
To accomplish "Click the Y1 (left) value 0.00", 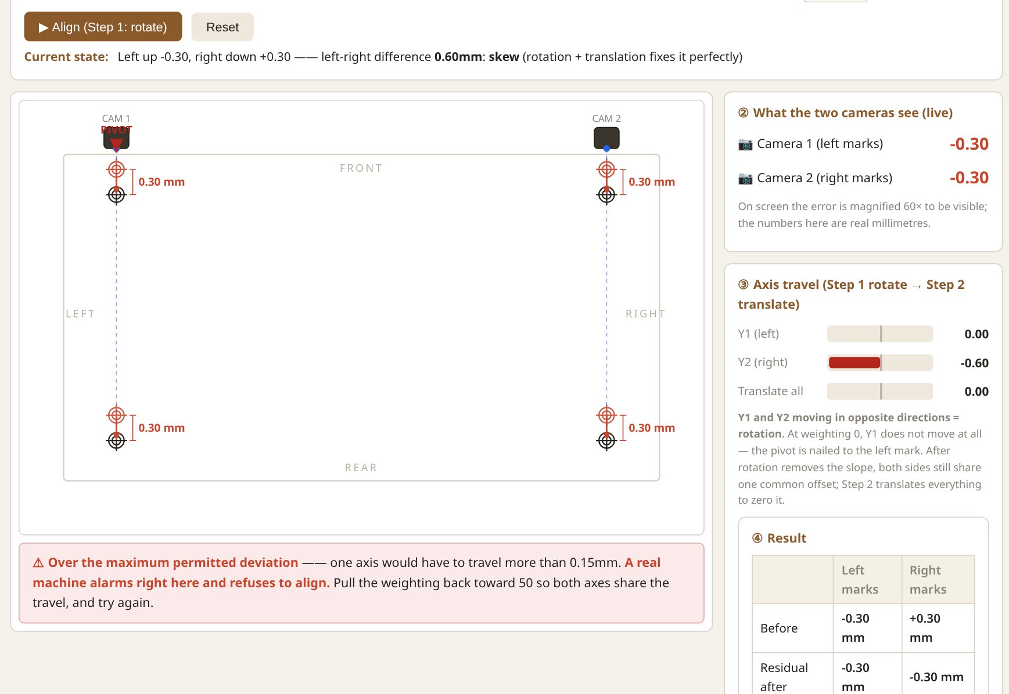I will click(976, 334).
